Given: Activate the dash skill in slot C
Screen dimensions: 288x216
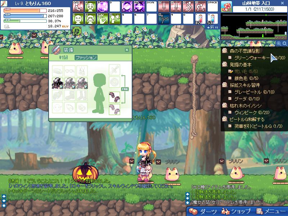Looking at the screenshot, I should [x=188, y=6].
